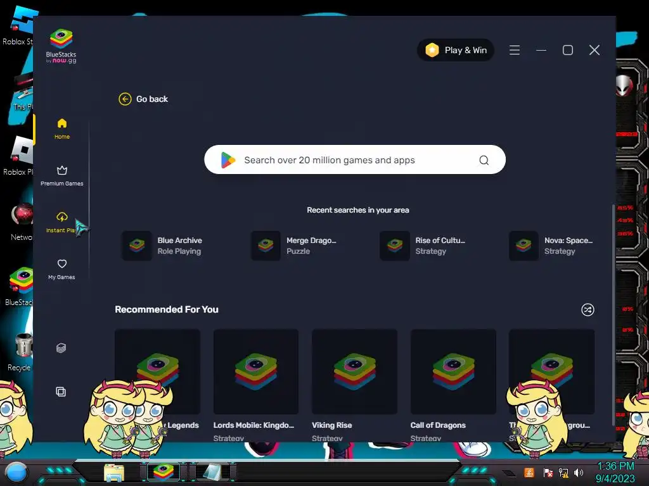Click the Windows Start orb
The image size is (649, 486).
[16, 472]
